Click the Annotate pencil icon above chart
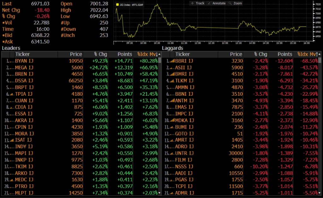 (209, 3)
